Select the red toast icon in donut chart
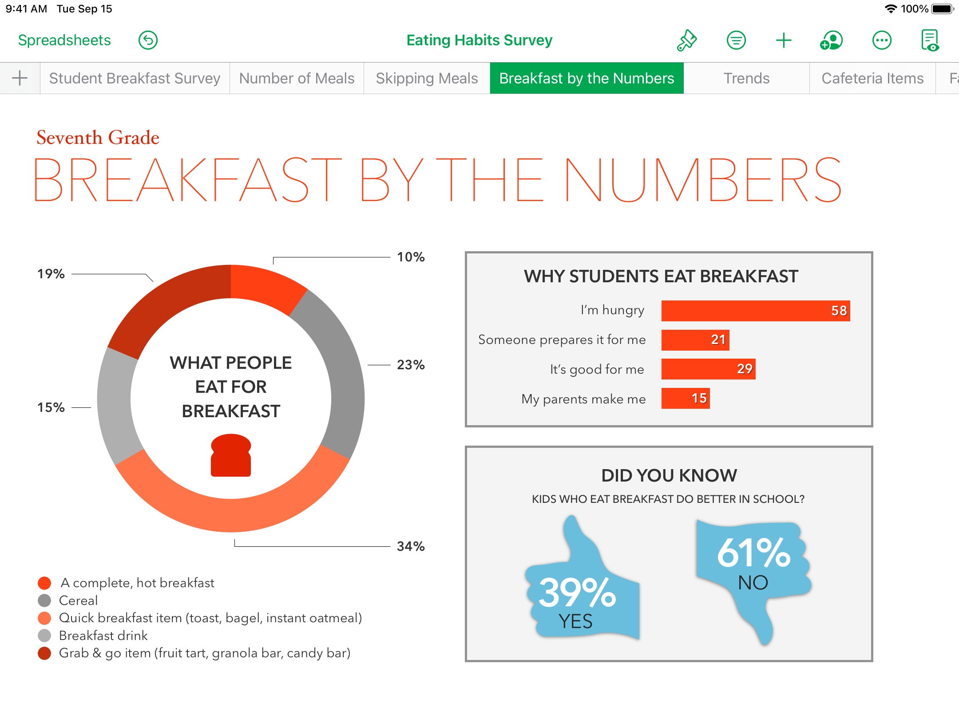The width and height of the screenshot is (959, 719). (231, 455)
